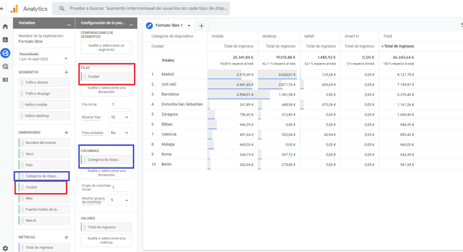Click the exploration name Formato libre

(x=30, y=41)
